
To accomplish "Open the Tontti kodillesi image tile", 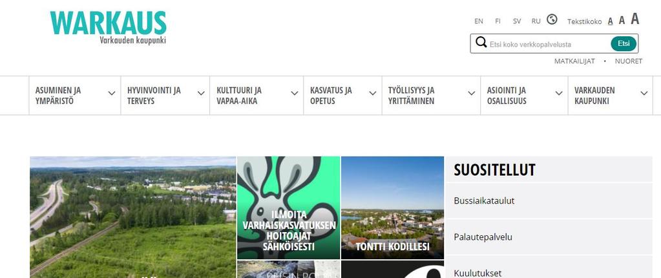I will [x=392, y=208].
